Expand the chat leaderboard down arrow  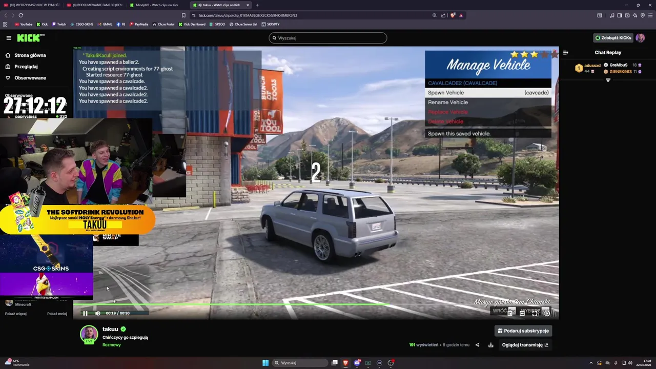click(x=608, y=80)
